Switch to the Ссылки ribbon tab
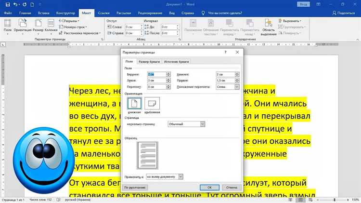 103,13
